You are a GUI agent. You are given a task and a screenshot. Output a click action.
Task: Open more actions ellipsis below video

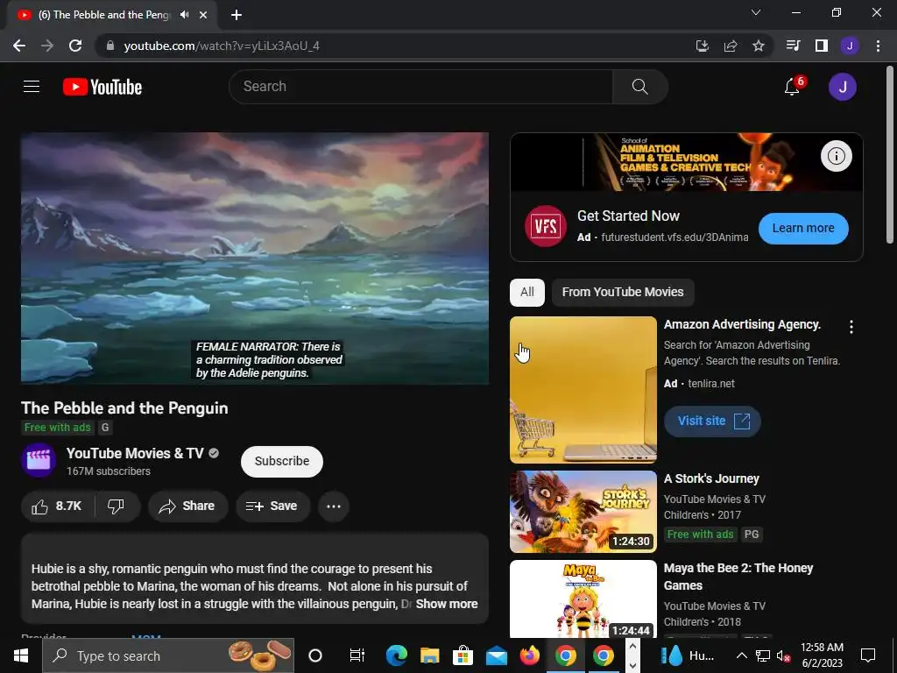pos(334,506)
